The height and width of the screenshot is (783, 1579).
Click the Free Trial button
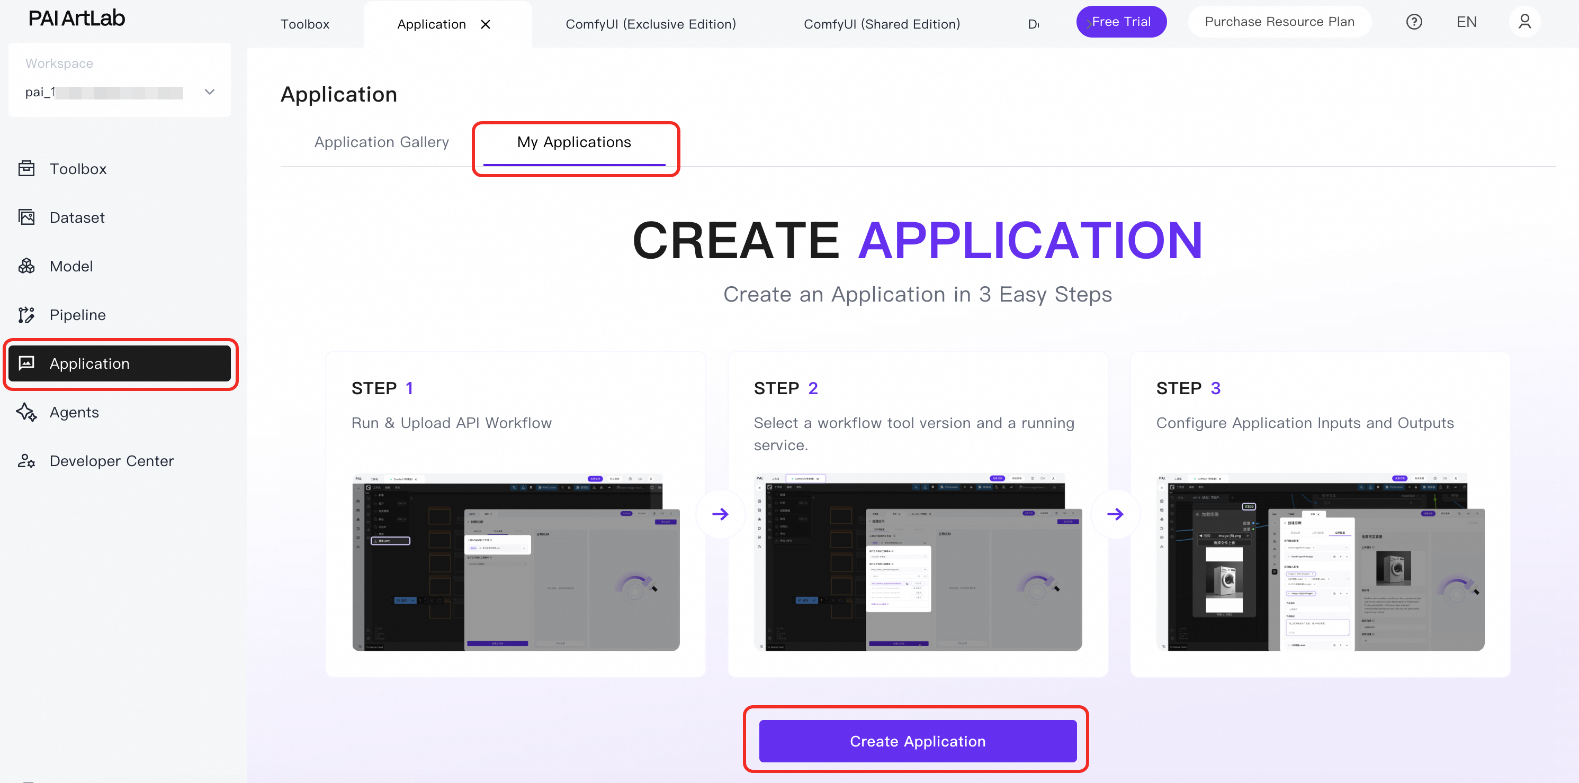[1120, 22]
